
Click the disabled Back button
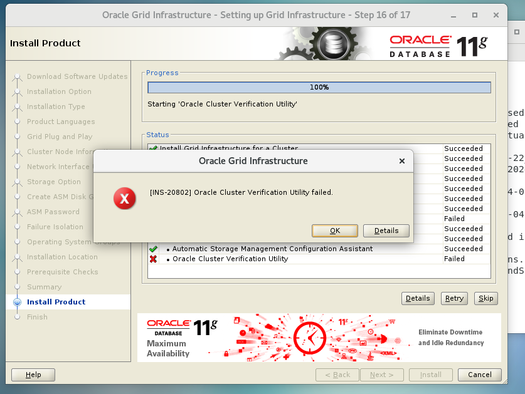coord(337,375)
